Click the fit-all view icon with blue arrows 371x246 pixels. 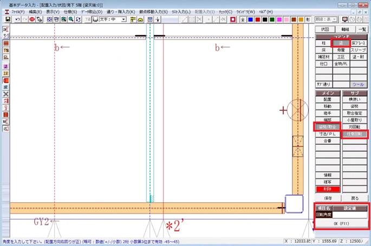tap(49, 19)
